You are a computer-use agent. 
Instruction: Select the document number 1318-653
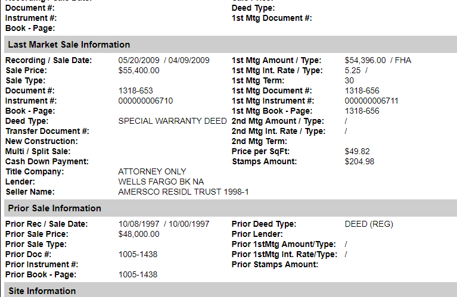[135, 90]
